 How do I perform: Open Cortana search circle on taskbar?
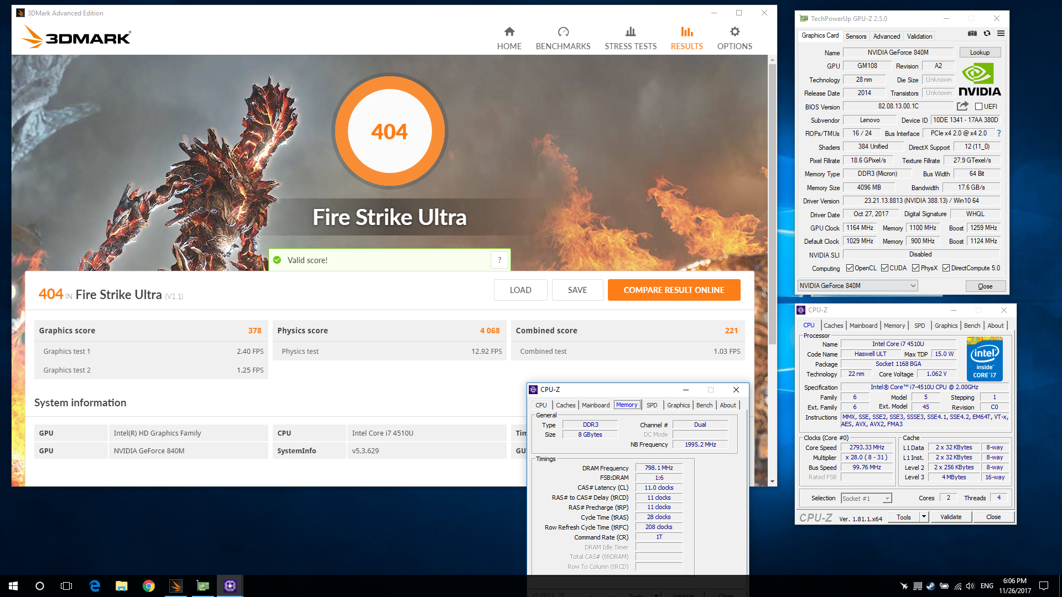pos(40,586)
